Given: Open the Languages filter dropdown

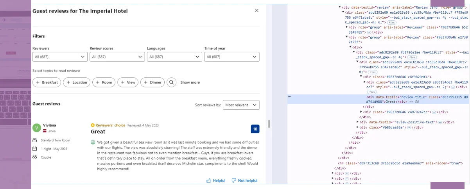Looking at the screenshot, I should [x=174, y=57].
